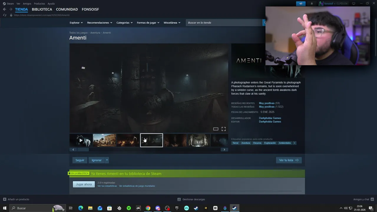
Task: Select the Terror tag
Action: [235, 143]
